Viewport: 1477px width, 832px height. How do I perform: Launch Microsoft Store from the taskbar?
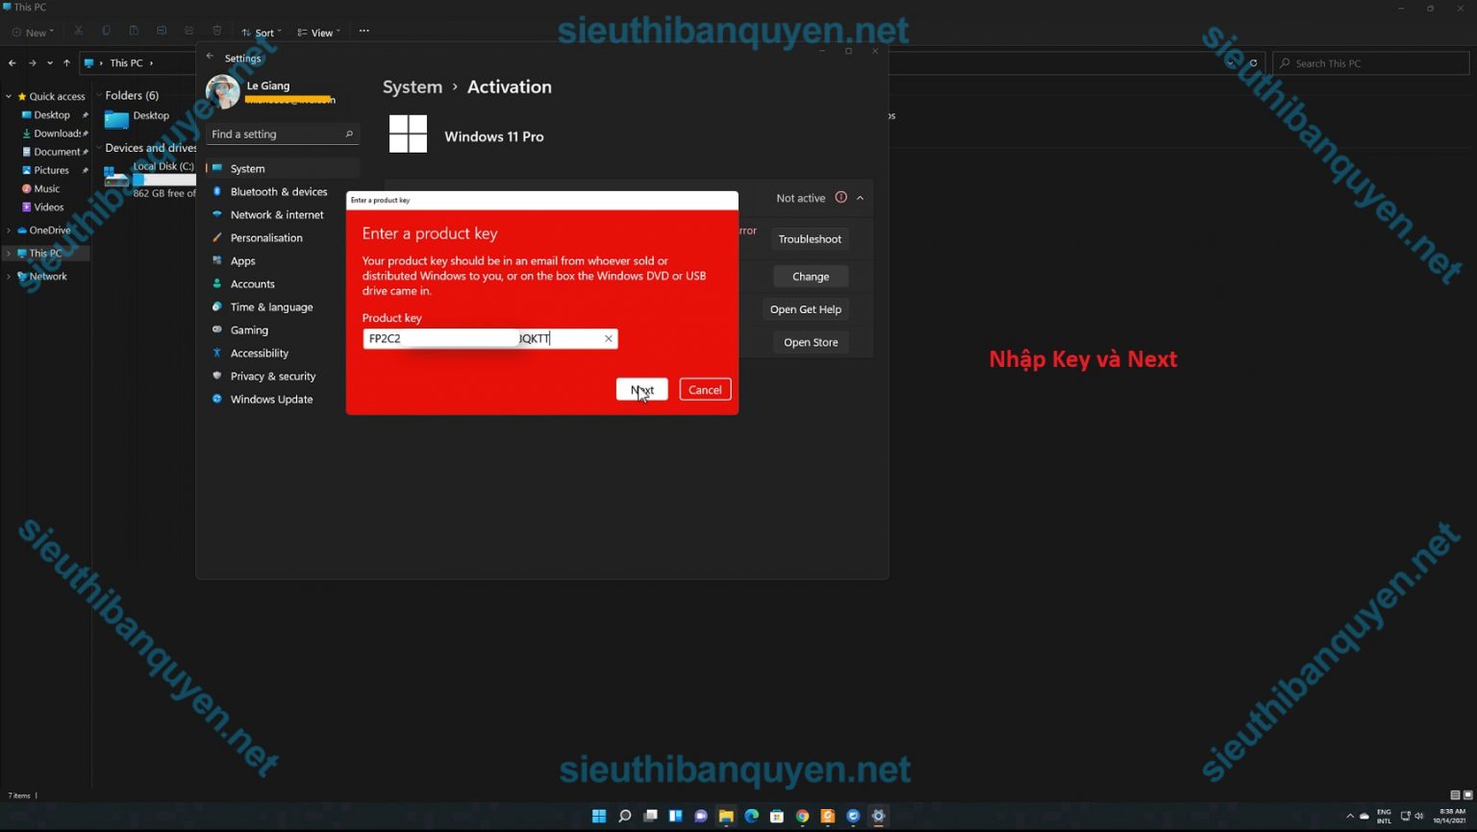pos(777,816)
